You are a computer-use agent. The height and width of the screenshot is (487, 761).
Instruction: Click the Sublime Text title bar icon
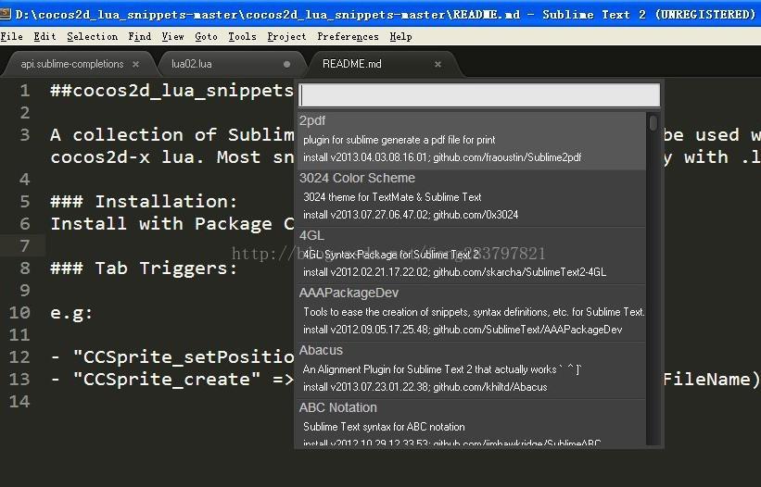(6, 14)
